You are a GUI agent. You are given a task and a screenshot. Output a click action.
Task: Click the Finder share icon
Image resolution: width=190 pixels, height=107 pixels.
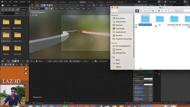166,11
